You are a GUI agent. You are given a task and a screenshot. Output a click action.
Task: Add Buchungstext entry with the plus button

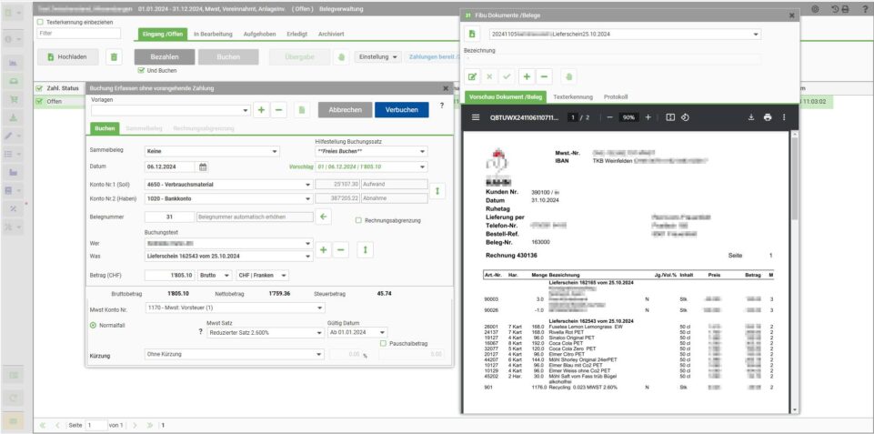coord(323,250)
